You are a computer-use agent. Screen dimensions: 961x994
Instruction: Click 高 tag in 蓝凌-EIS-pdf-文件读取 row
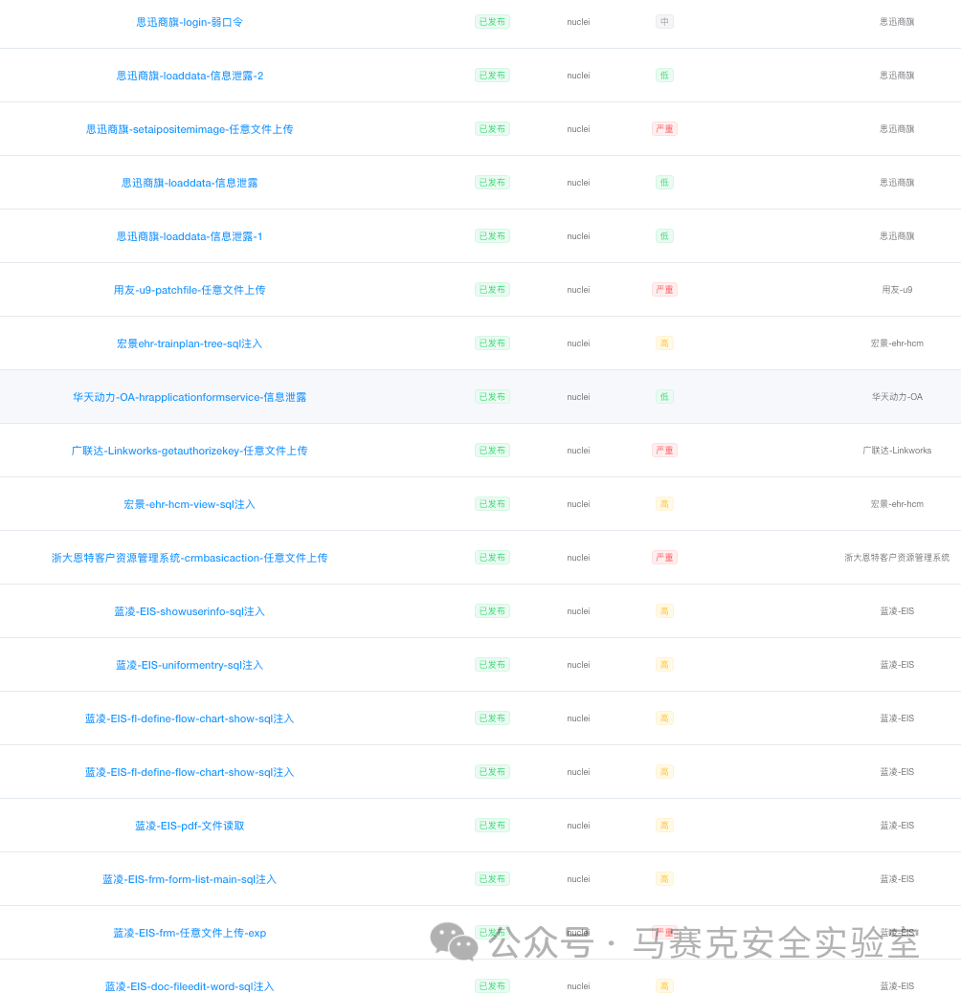[x=664, y=826]
